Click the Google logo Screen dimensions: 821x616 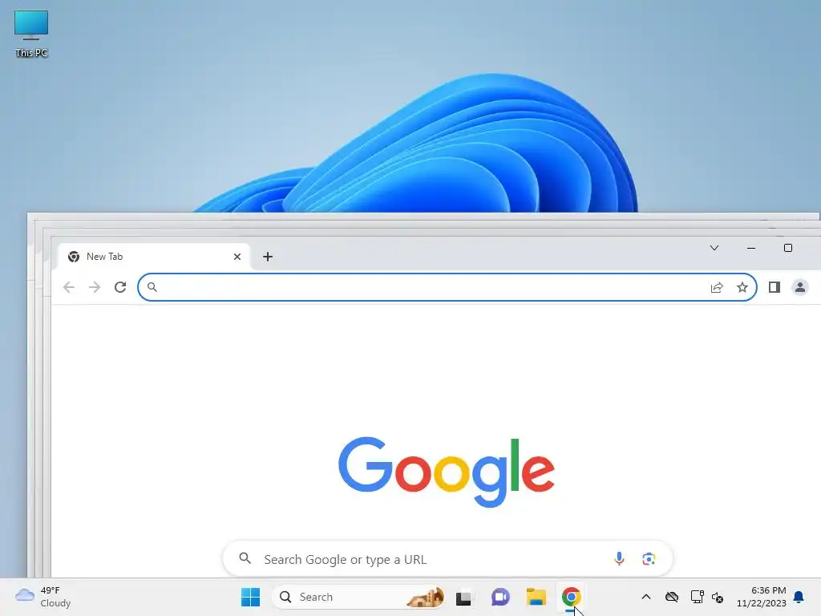447,472
